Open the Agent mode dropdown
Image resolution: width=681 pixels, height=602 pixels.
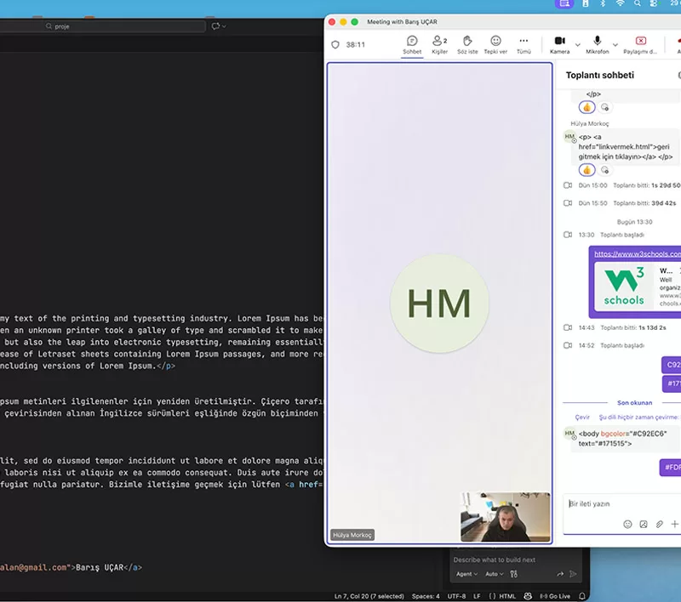466,574
